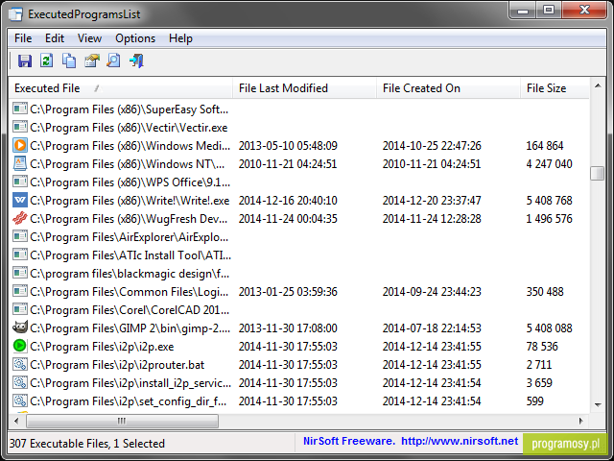Viewport: 614px width, 461px height.
Task: Click the Windows Media Player orange icon
Action: [x=19, y=145]
